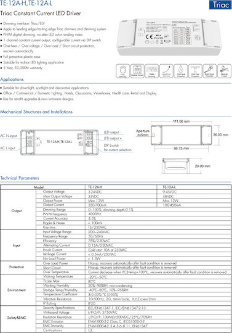Click the 'Aperture 3x5mm' label
Screen dimensions: 232x333
tap(143, 133)
